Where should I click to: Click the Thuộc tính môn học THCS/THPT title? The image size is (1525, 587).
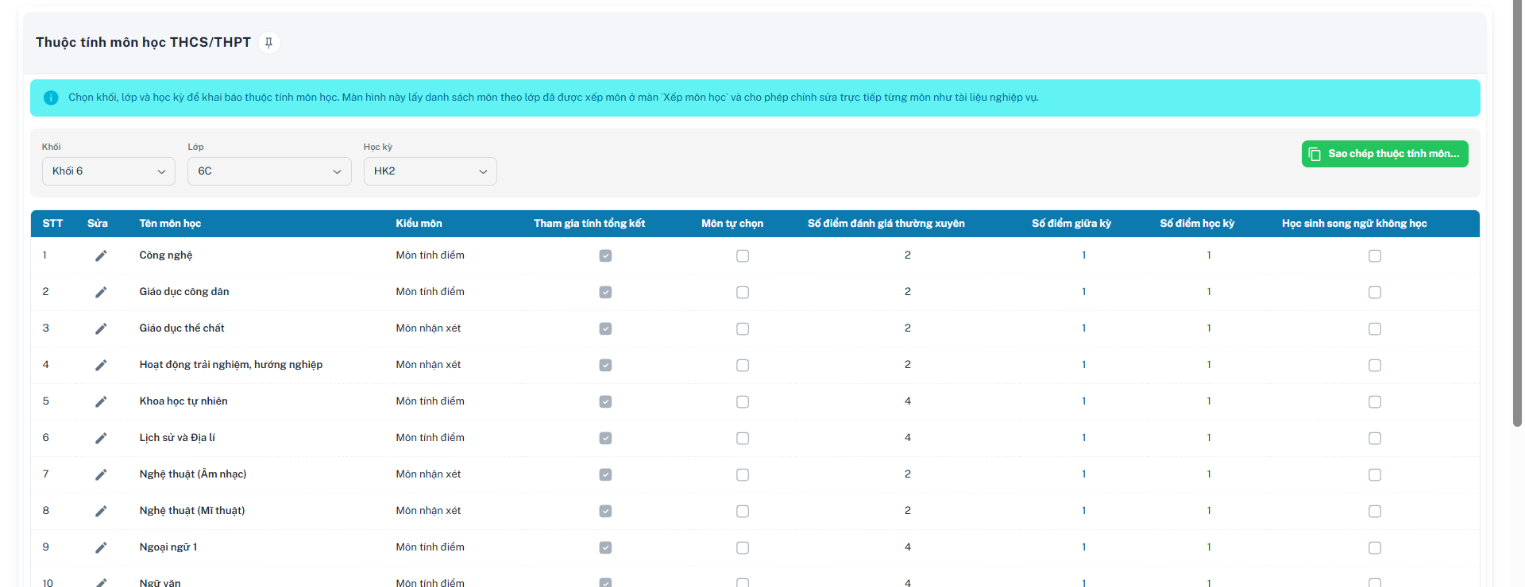(143, 42)
